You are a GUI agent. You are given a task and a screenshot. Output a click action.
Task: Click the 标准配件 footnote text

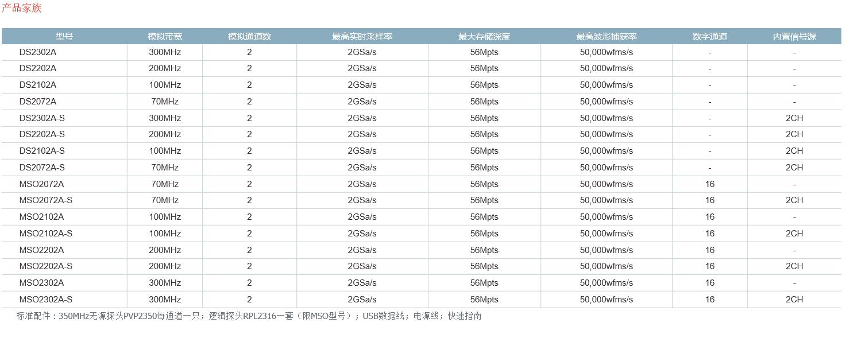point(249,316)
